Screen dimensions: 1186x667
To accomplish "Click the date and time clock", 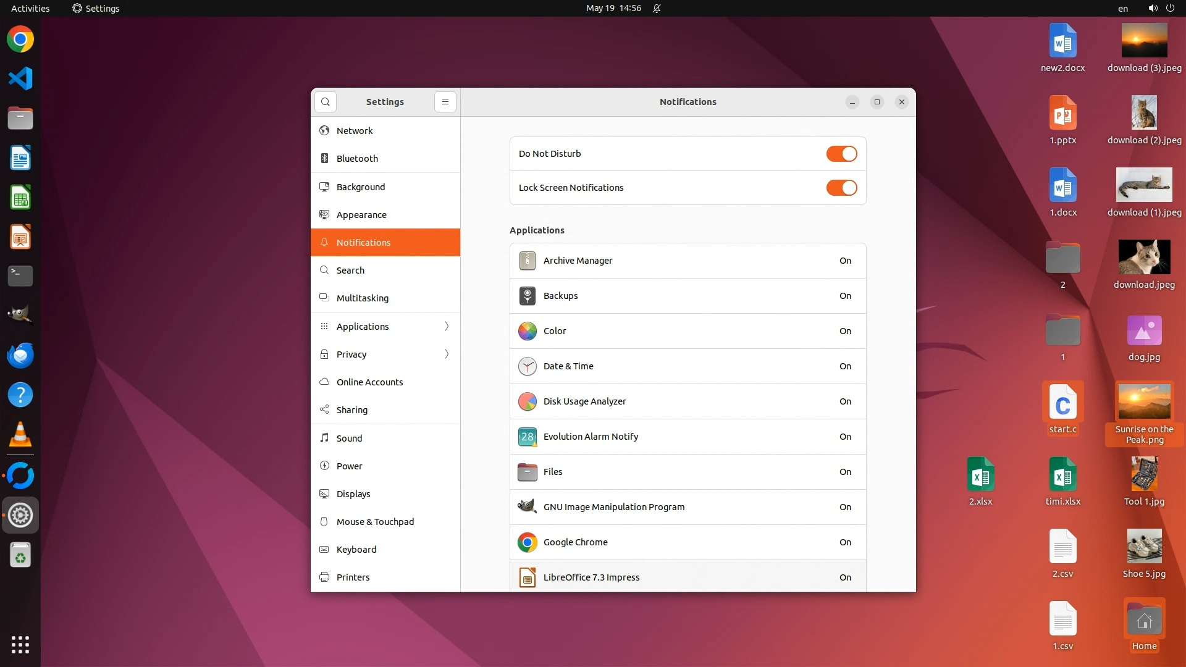I will [x=613, y=8].
